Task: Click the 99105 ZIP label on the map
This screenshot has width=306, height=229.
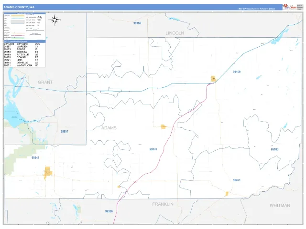Action: pos(274,149)
